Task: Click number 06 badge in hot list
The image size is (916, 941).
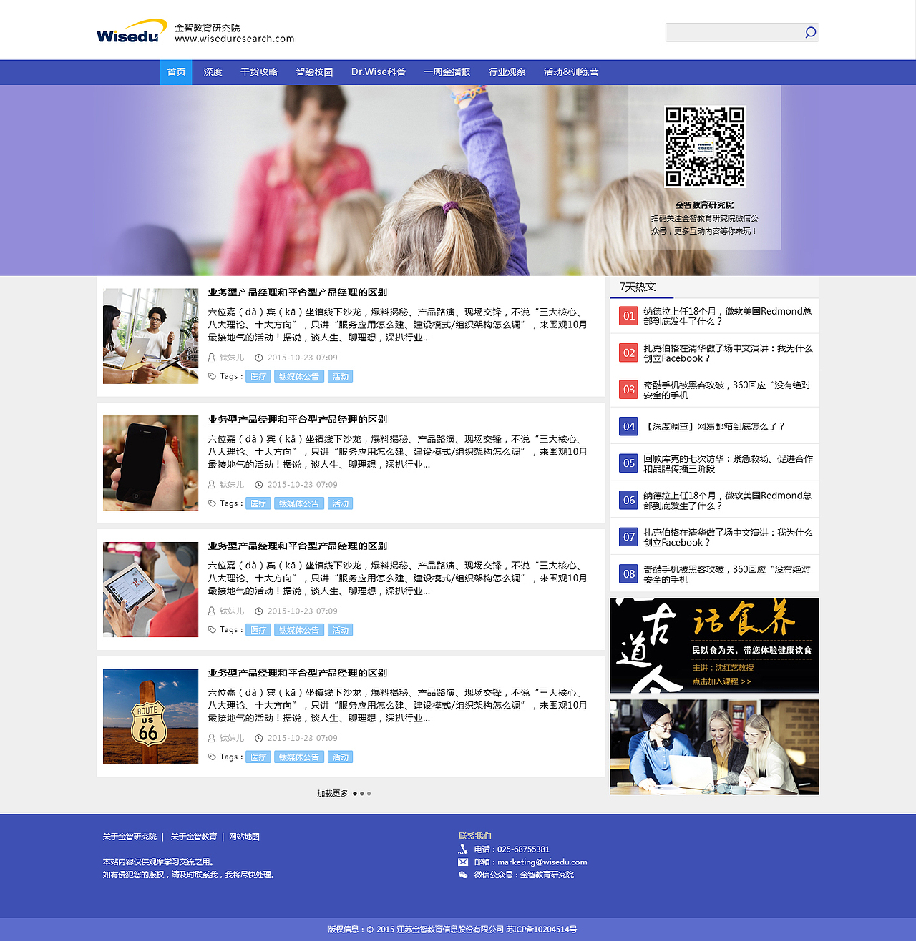Action: (x=628, y=500)
